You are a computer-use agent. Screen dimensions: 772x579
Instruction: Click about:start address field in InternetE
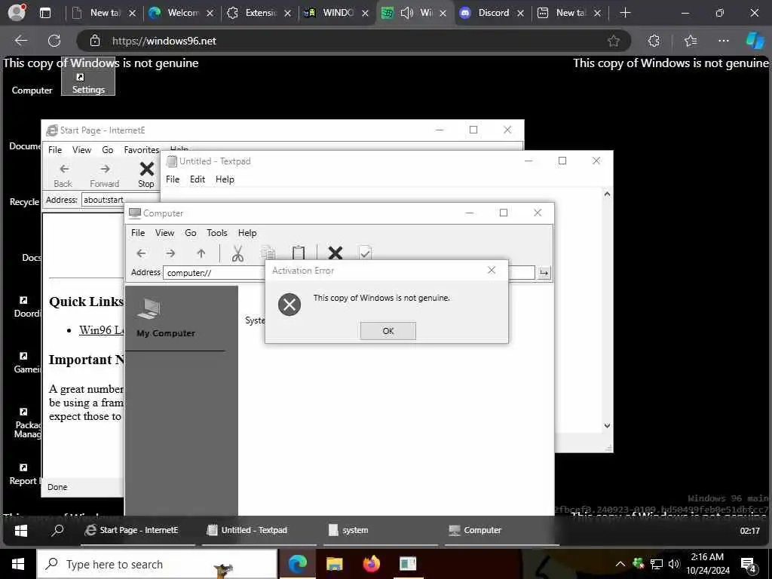click(121, 200)
